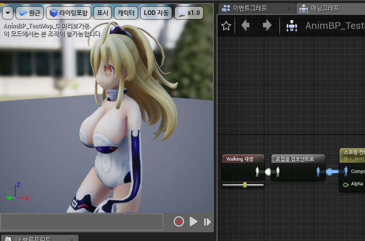This screenshot has width=365, height=241.
Task: Select the 스프링 컨트롤러 node header
Action: (352, 155)
